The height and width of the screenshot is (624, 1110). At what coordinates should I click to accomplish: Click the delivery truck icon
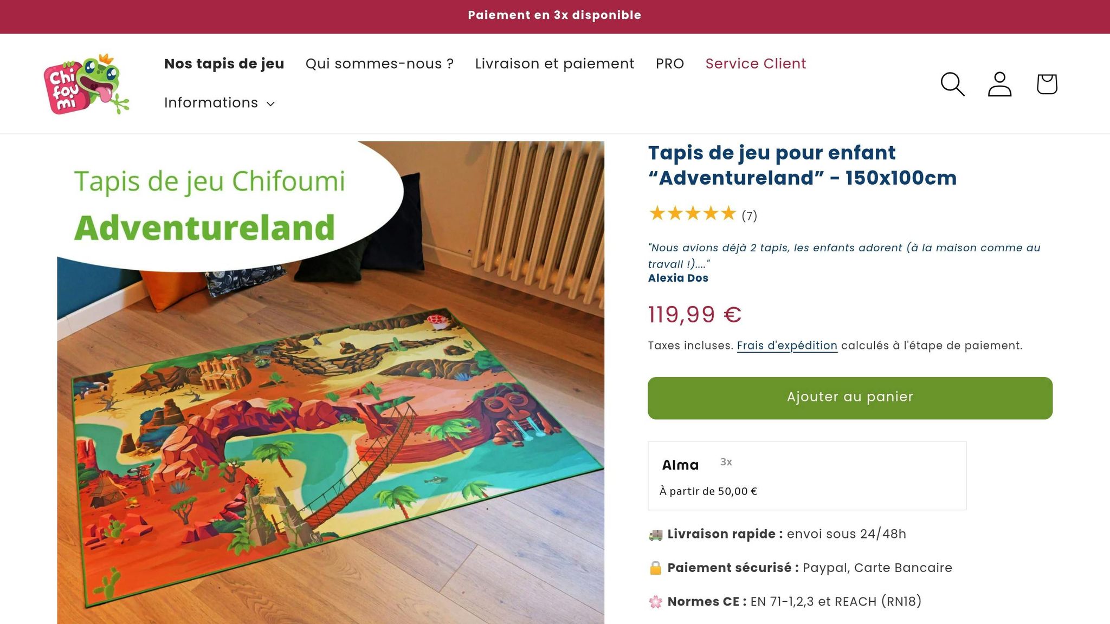(x=655, y=535)
